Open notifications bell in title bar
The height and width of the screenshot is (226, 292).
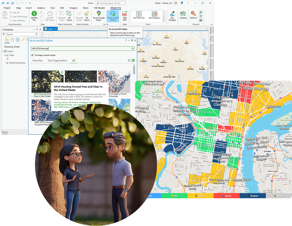pyautogui.click(x=182, y=3)
